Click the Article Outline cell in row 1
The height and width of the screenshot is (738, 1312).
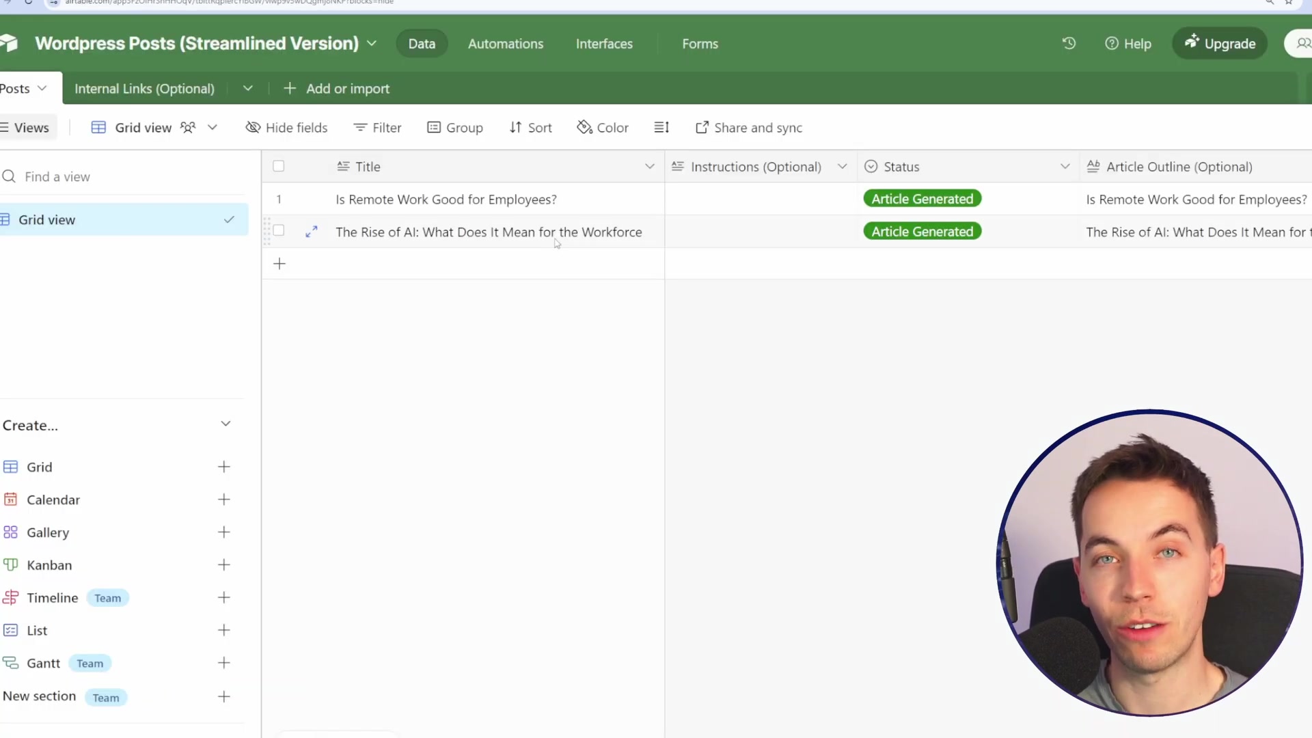[1196, 200]
